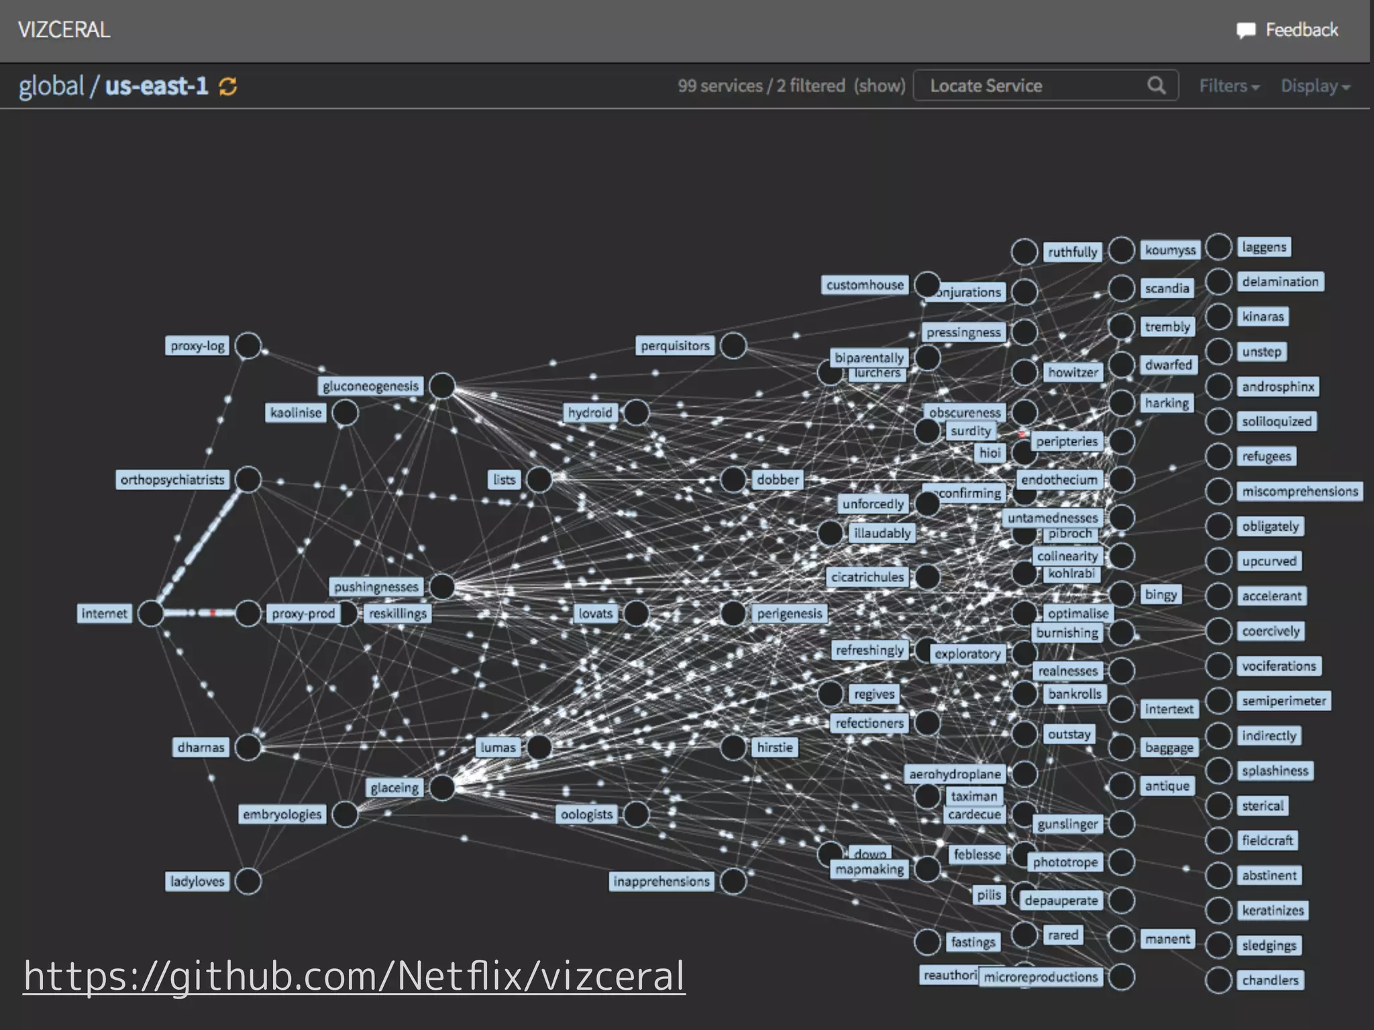Select the dharnas node circle
Screen dimensions: 1374x1030
coord(248,747)
